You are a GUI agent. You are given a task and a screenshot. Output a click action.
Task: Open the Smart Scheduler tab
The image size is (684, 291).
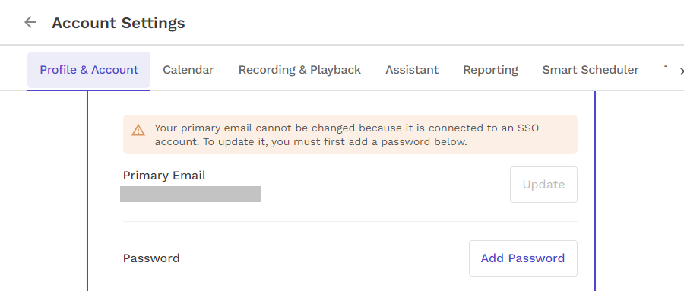click(x=591, y=70)
